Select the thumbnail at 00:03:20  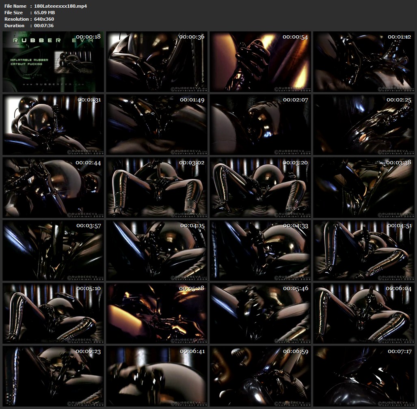[x=260, y=187]
